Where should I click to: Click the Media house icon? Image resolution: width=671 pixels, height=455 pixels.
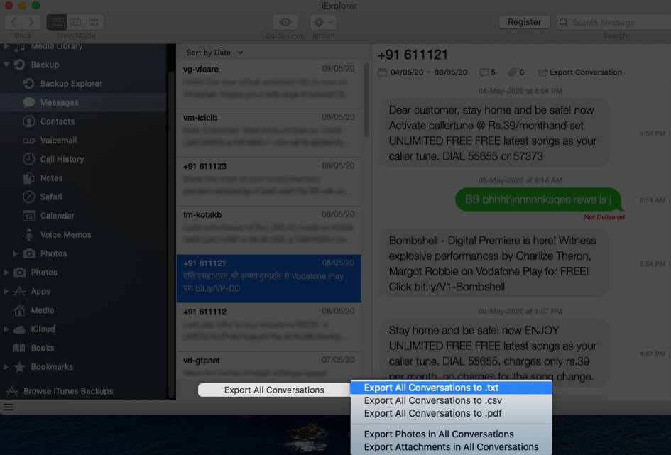(x=19, y=310)
